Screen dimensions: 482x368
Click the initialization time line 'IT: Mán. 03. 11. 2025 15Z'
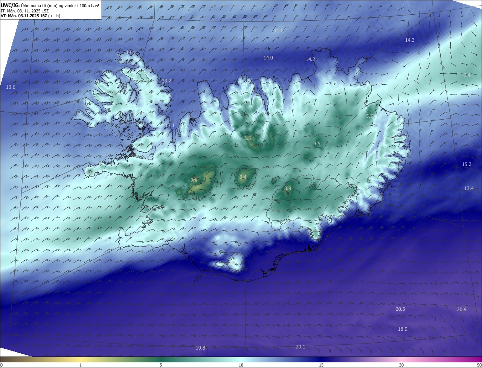(x=25, y=11)
